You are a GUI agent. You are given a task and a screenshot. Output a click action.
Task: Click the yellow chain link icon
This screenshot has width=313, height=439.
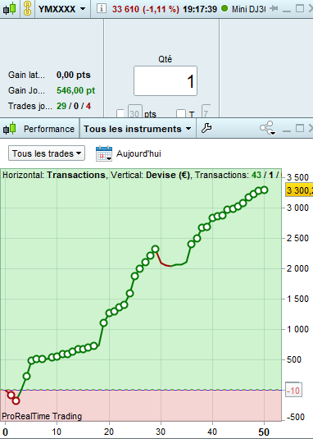(x=27, y=9)
